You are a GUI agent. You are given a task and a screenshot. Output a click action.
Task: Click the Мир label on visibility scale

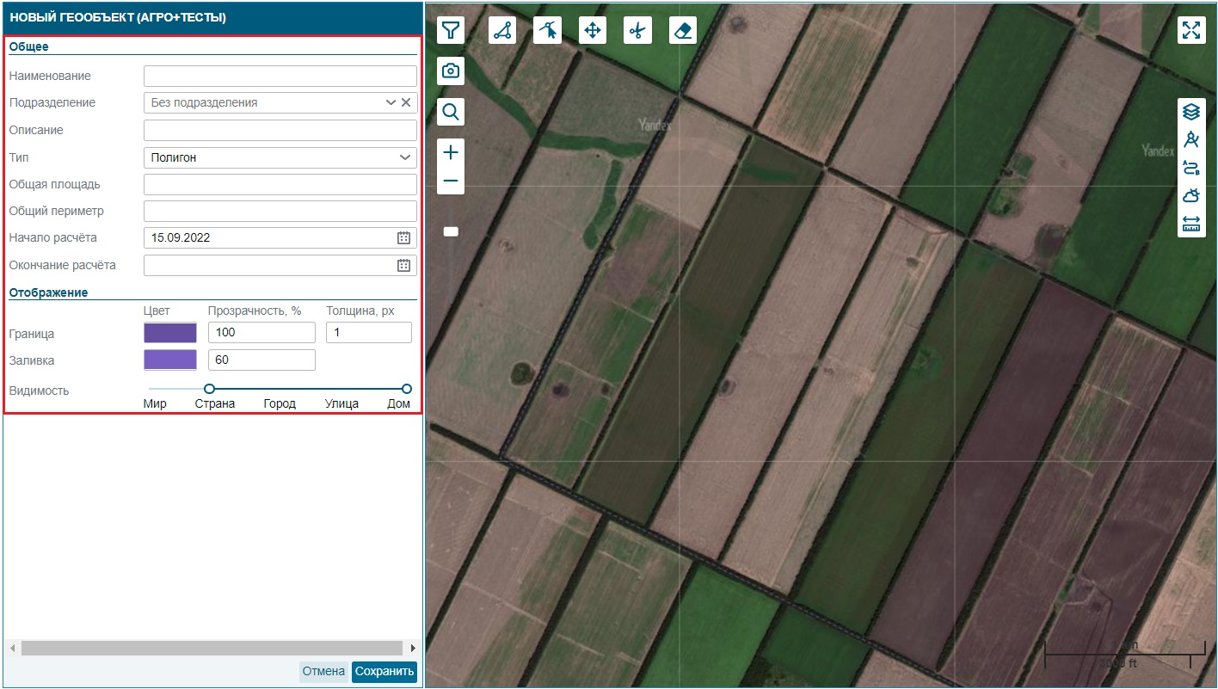tap(155, 403)
